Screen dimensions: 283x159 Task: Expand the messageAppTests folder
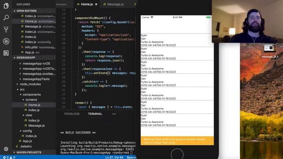[x=34, y=79]
